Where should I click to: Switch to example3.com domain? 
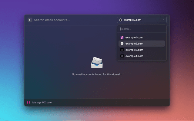(134, 50)
